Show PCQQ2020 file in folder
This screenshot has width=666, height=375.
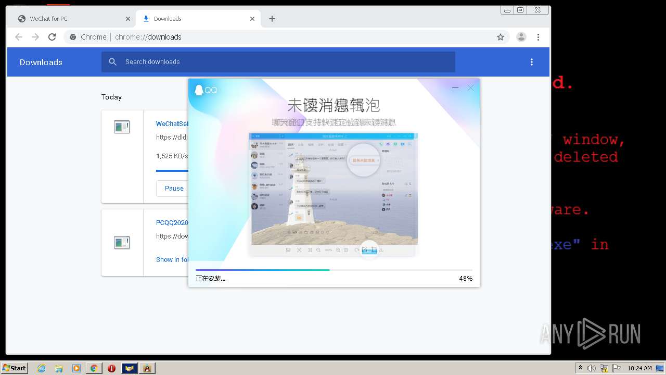pyautogui.click(x=172, y=259)
